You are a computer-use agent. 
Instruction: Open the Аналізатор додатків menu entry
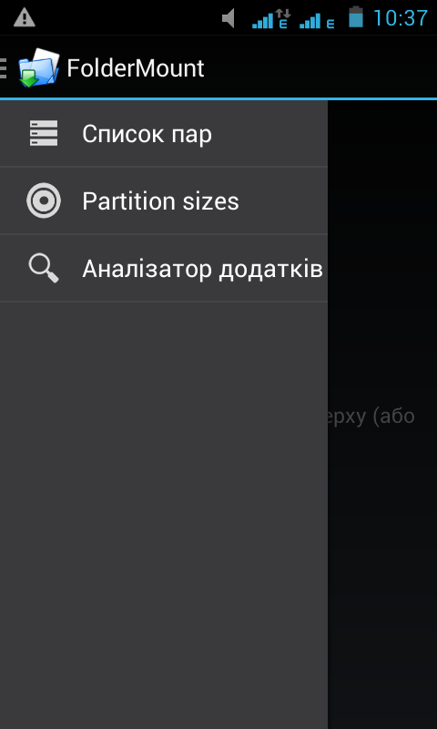(164, 268)
